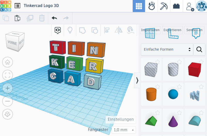Click the shapes search magnifier
The width and height of the screenshot is (207, 136).
[x=199, y=49]
